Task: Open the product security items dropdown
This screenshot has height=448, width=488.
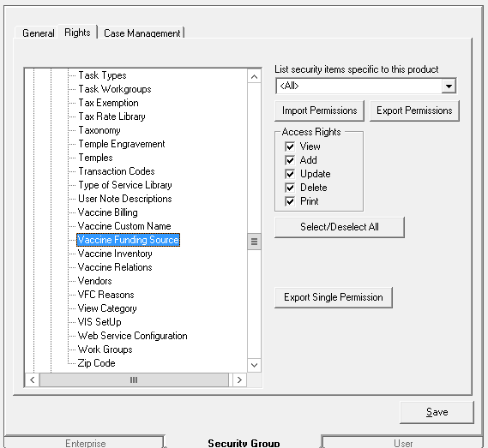Action: [x=449, y=87]
